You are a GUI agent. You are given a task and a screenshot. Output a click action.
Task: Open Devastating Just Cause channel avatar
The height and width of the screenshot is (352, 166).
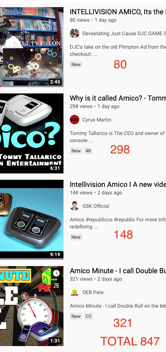[75, 33]
